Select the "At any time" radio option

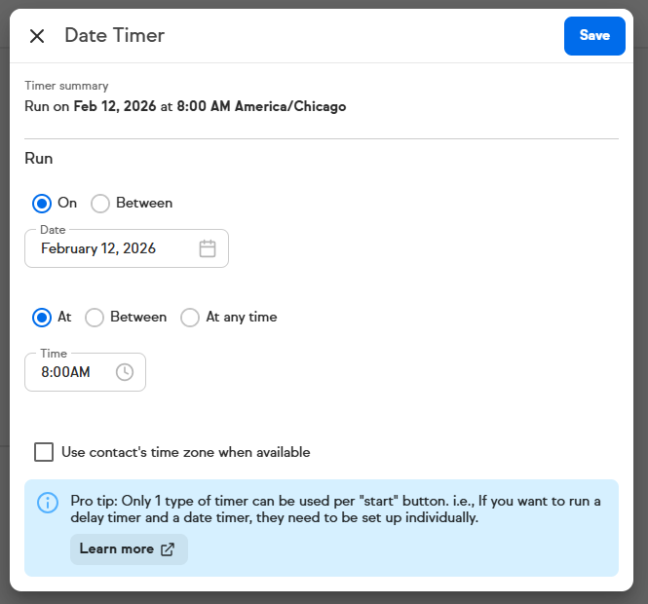tap(190, 318)
